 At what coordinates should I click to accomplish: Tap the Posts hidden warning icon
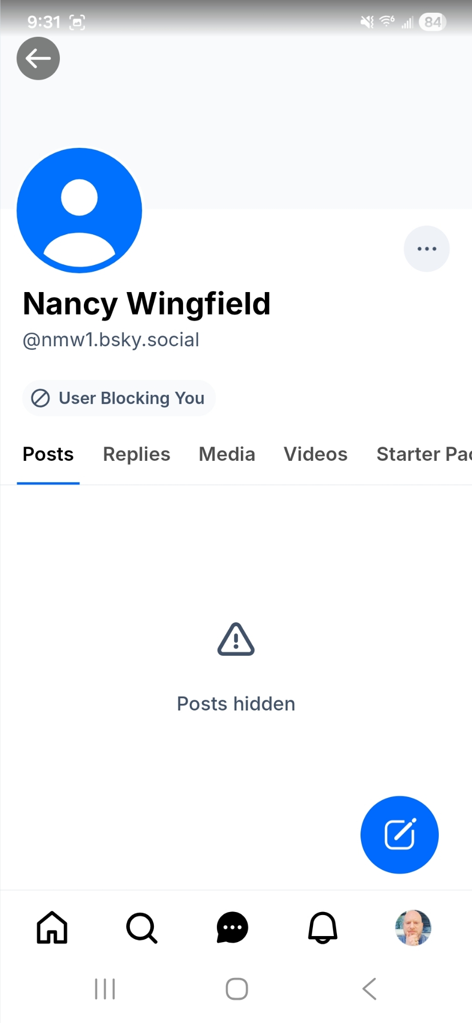236,639
